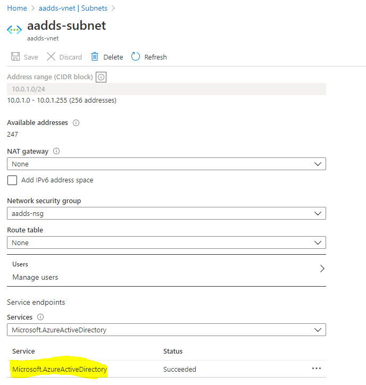This screenshot has height=385, width=366.
Task: Go to Home breadcrumb link
Action: pos(17,8)
